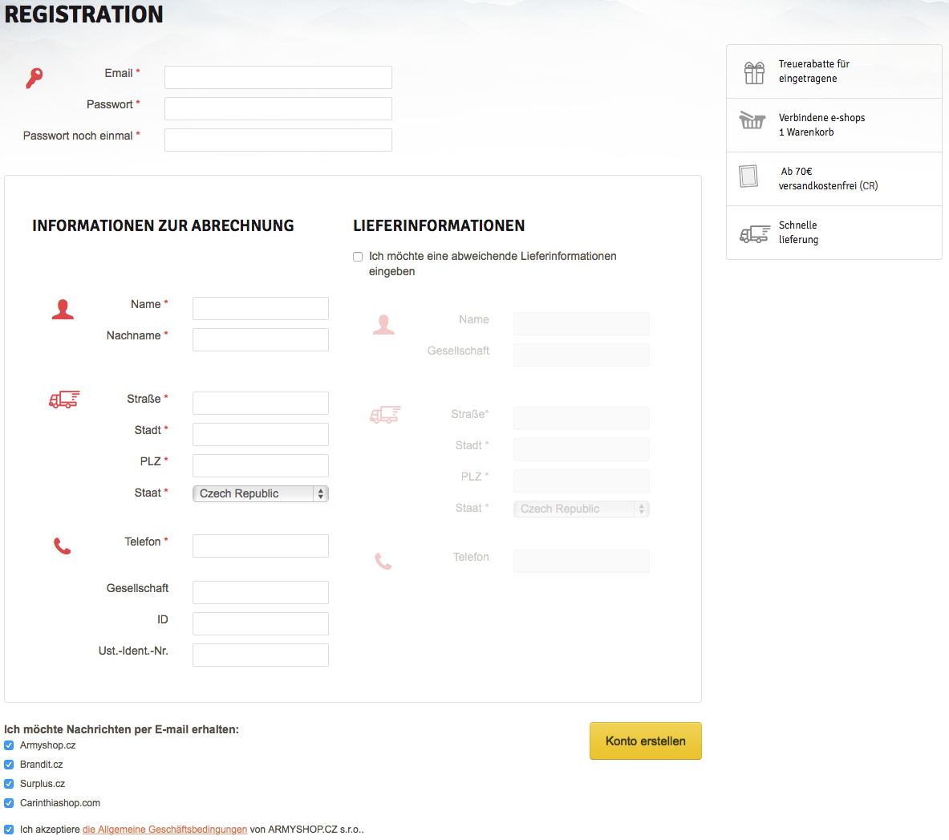Focus the Passwort input field
949x840 pixels.
click(278, 109)
